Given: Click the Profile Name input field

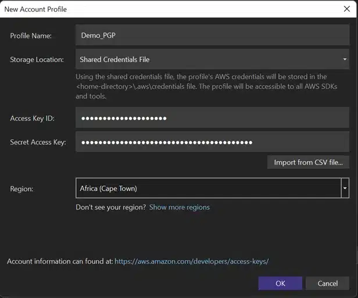Looking at the screenshot, I should click(212, 35).
